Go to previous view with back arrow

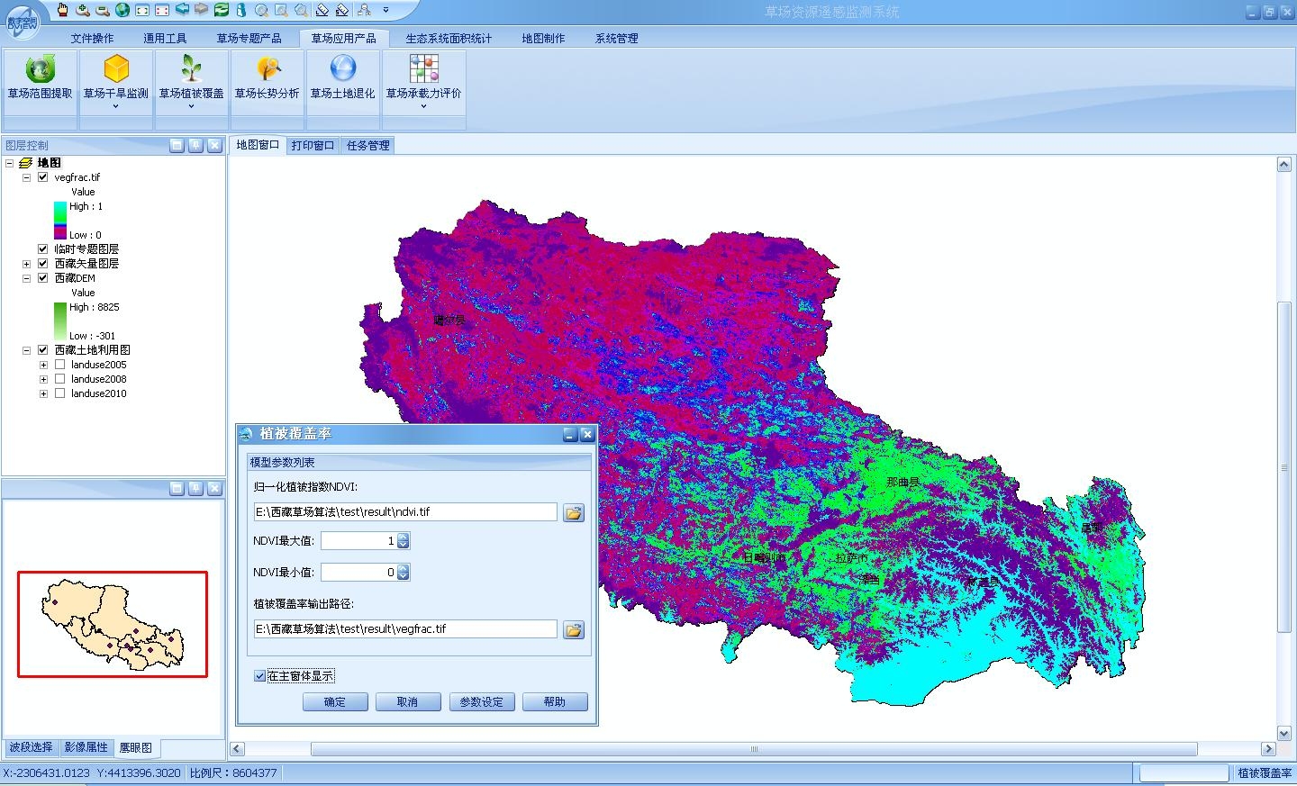pyautogui.click(x=182, y=10)
